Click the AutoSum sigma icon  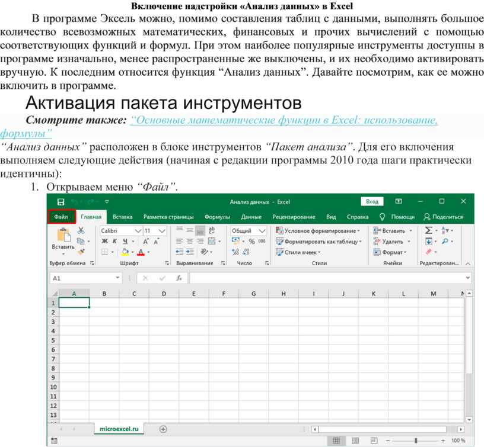(428, 230)
